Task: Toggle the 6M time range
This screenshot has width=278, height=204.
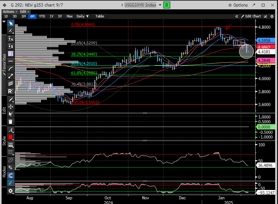Action: [32, 16]
